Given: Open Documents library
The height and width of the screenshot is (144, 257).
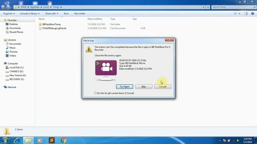Looking at the screenshot, I should click(15, 44).
